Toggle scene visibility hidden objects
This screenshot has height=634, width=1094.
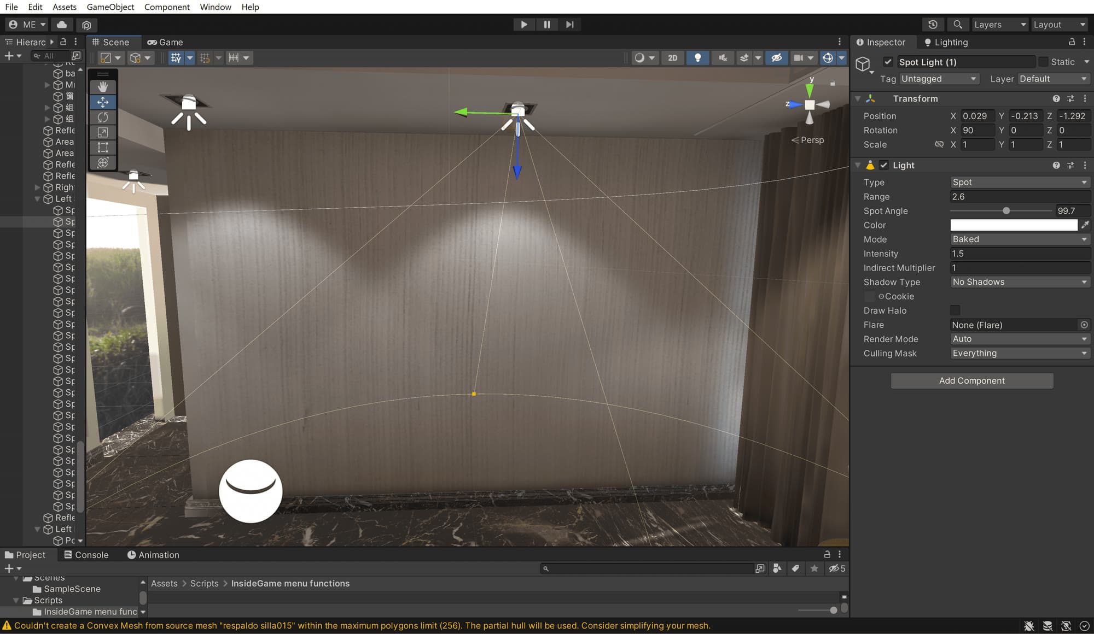click(776, 58)
